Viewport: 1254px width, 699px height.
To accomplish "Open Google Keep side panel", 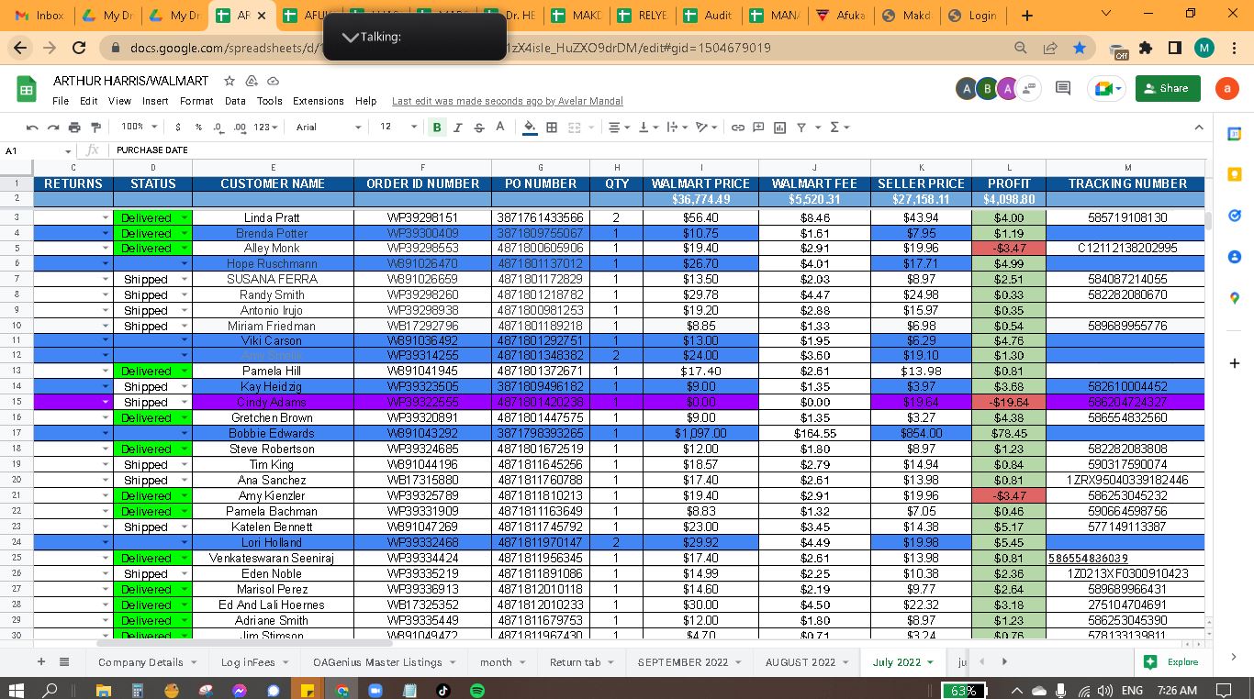I will coord(1235,174).
